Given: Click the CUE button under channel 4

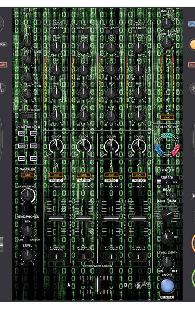Looking at the screenshot, I should (x=138, y=175).
